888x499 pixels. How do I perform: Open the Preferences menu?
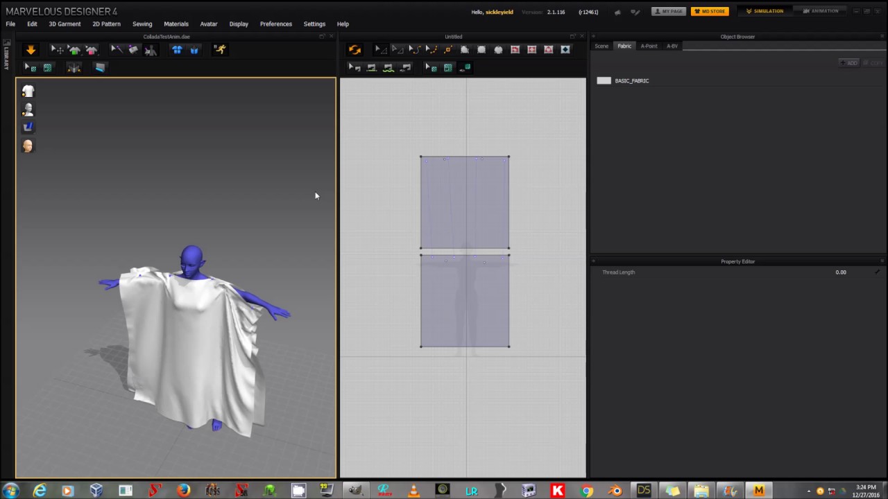[276, 24]
